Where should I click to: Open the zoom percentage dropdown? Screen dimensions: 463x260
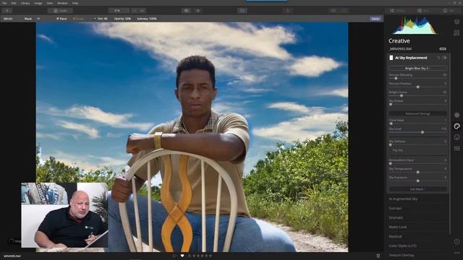pyautogui.click(x=119, y=11)
